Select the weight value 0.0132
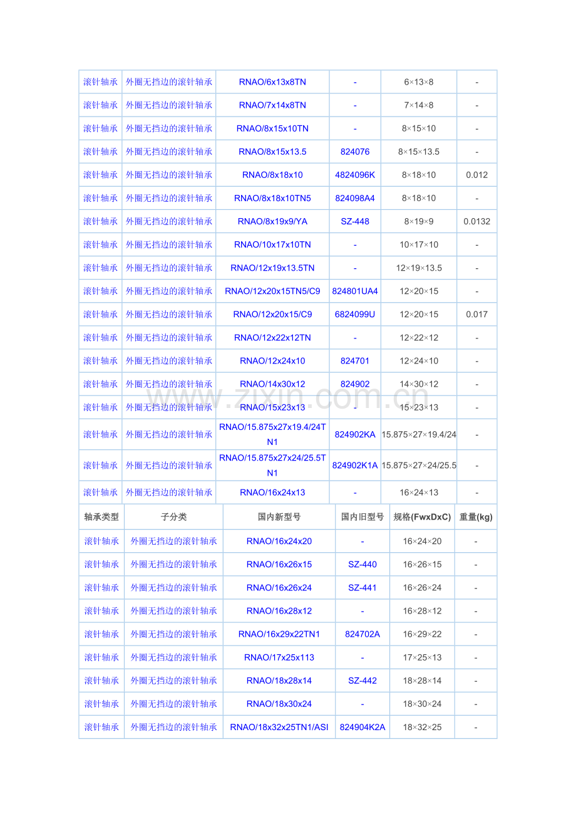 click(x=476, y=221)
